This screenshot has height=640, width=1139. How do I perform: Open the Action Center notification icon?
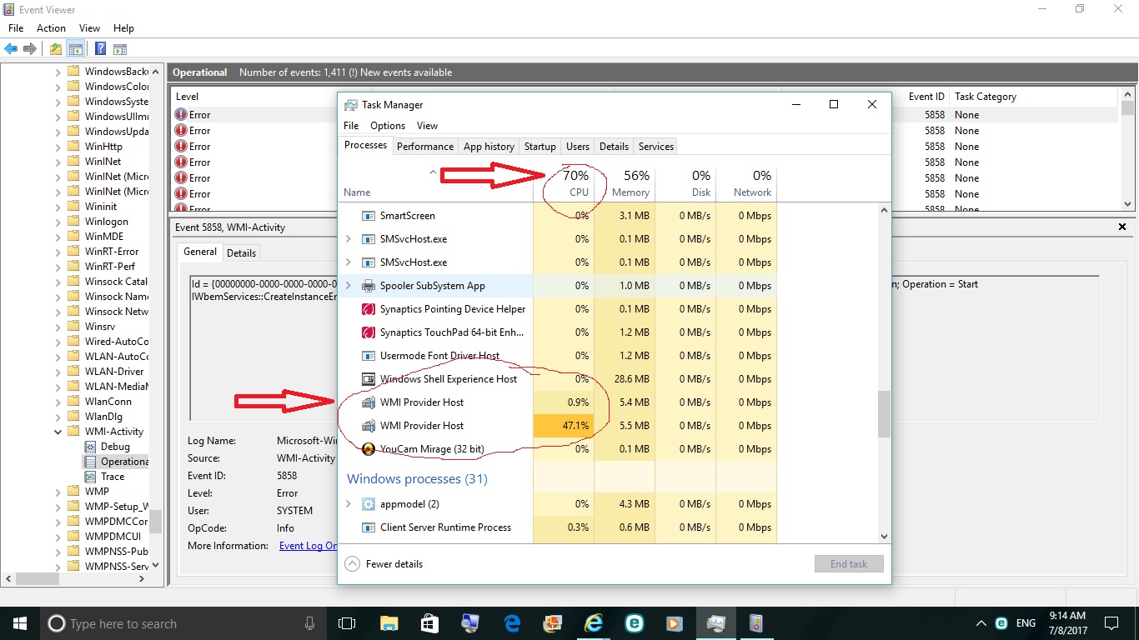point(1111,623)
